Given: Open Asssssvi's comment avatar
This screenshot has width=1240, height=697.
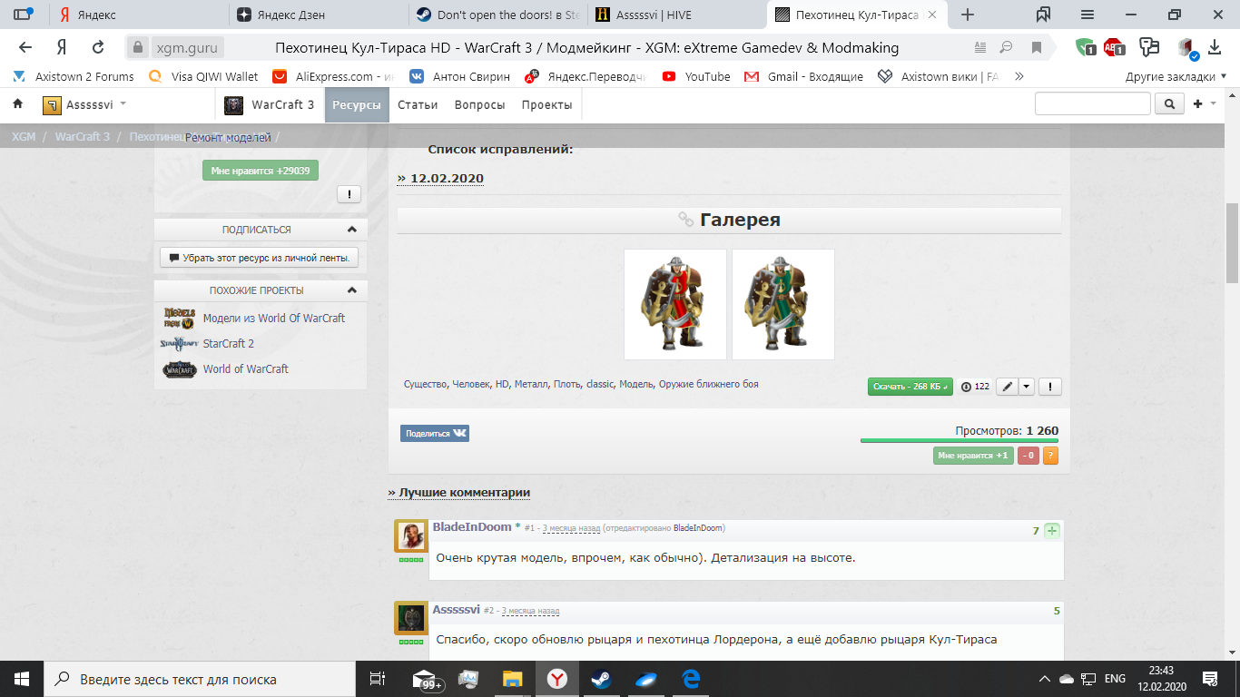Looking at the screenshot, I should (411, 618).
